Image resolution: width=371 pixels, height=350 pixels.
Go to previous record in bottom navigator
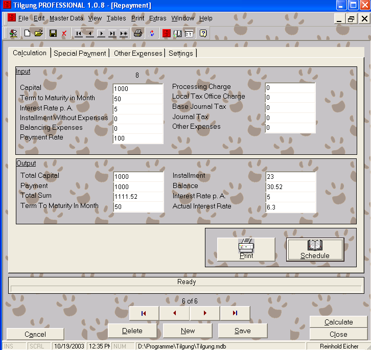point(174,313)
